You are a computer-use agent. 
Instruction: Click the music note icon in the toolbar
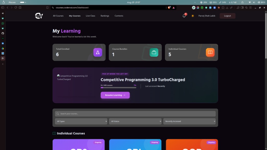click(238, 8)
